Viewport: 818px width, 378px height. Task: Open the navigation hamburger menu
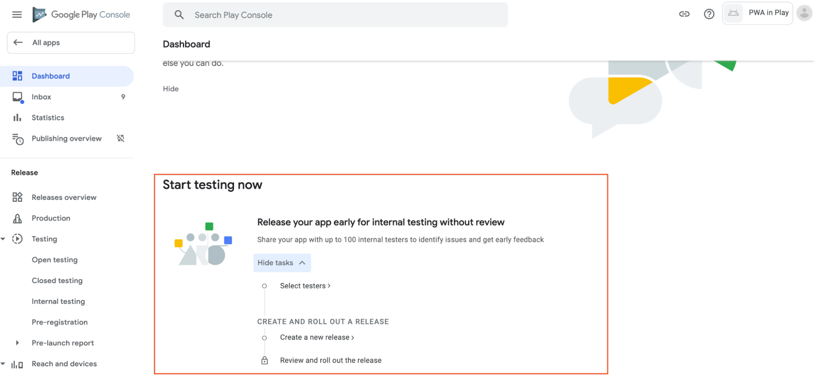point(17,14)
